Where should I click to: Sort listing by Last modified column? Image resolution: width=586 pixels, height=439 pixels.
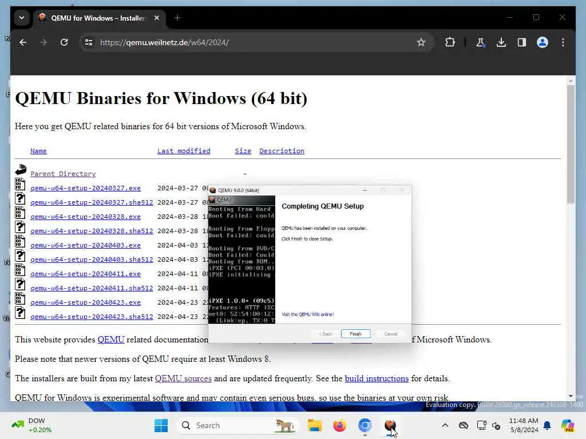pos(184,151)
